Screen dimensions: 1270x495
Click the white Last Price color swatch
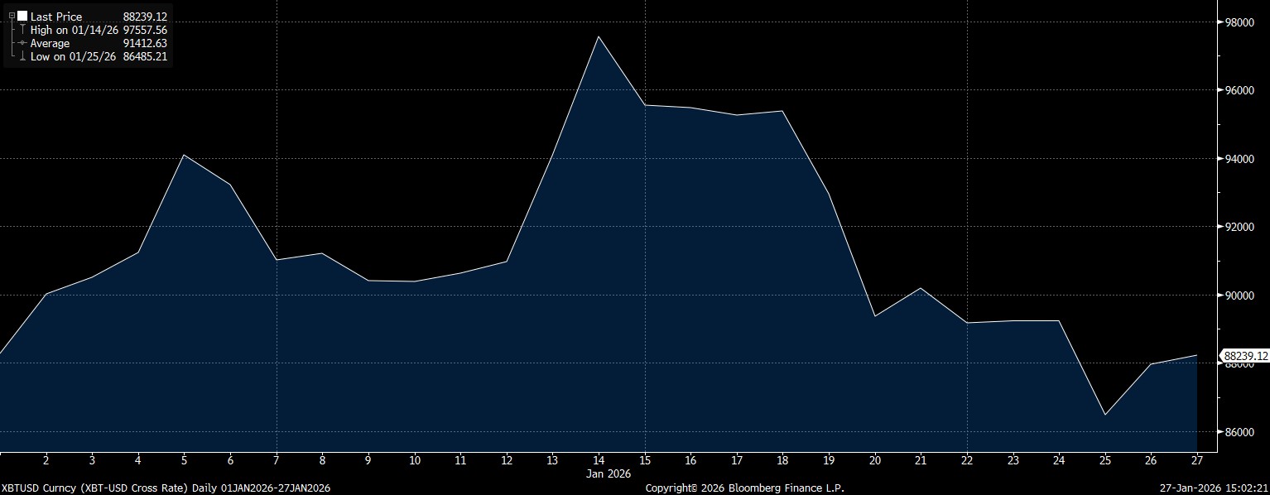pos(22,16)
